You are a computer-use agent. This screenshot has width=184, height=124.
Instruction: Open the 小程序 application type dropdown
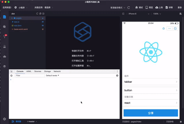21,7
